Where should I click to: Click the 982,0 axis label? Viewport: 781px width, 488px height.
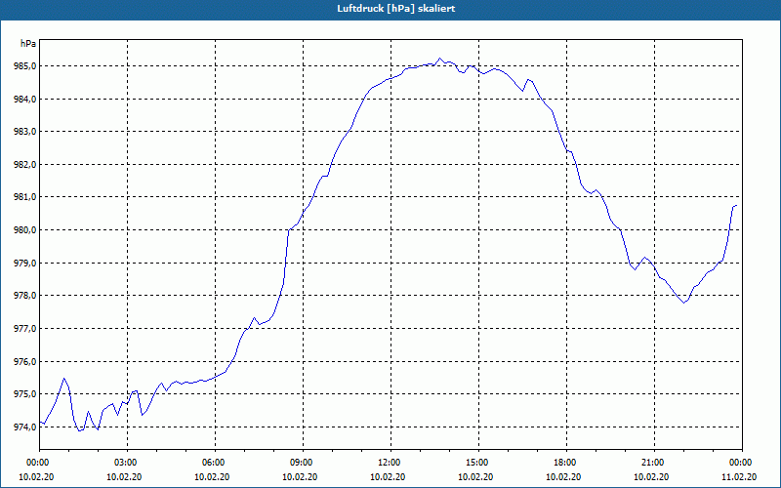[26, 164]
